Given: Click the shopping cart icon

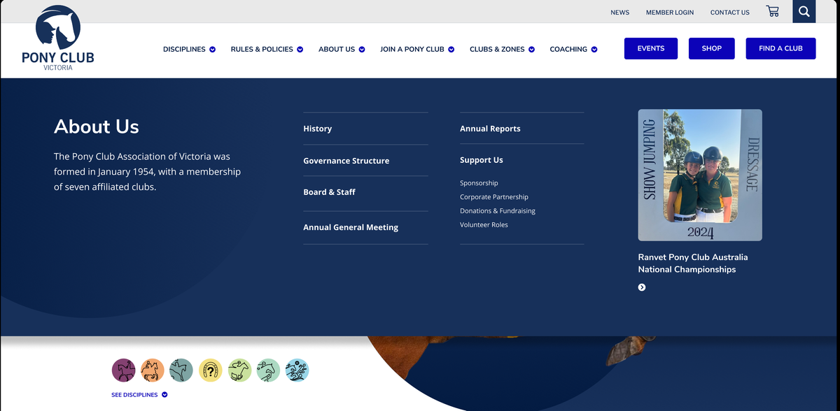Looking at the screenshot, I should pos(772,11).
